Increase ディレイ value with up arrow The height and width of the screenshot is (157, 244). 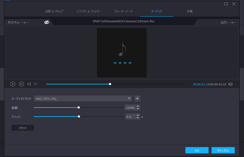(138, 115)
